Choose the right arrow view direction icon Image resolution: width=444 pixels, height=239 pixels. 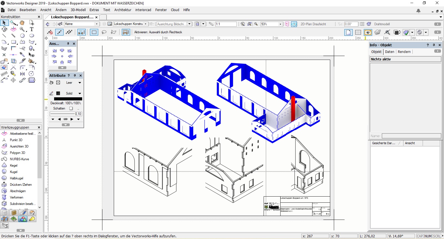coord(54,56)
